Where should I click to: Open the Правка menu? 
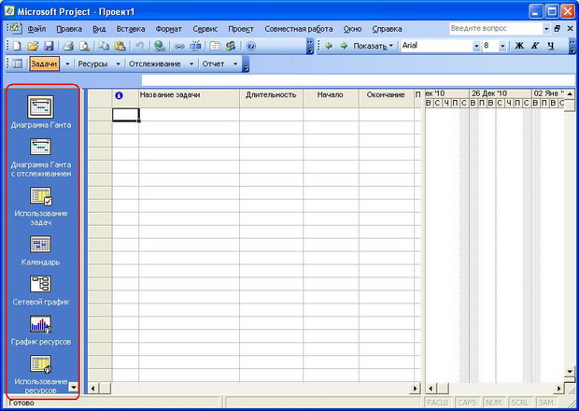pos(69,29)
